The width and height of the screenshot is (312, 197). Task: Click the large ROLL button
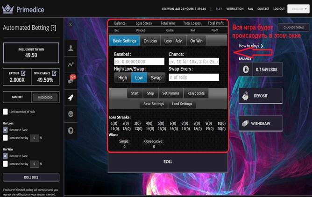click(168, 162)
